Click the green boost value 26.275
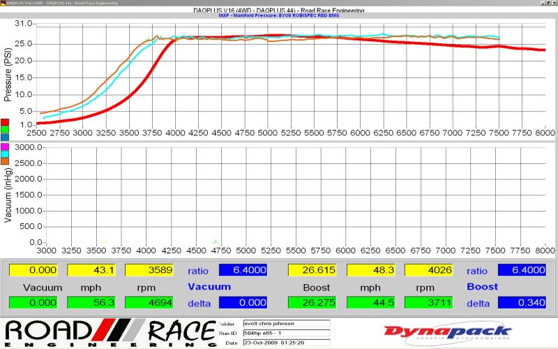Screen dimensions: 558x349 tap(312, 303)
